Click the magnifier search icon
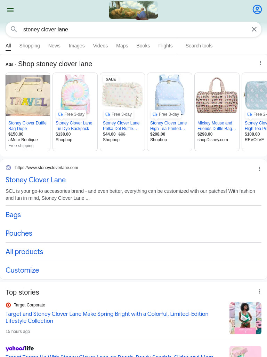The image size is (267, 357). (14, 29)
